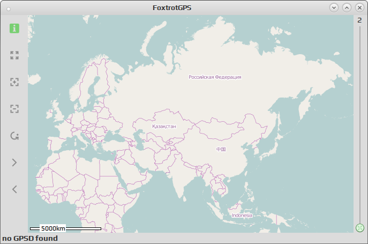
Task: Click the Российская Федерация map label
Action: [215, 77]
